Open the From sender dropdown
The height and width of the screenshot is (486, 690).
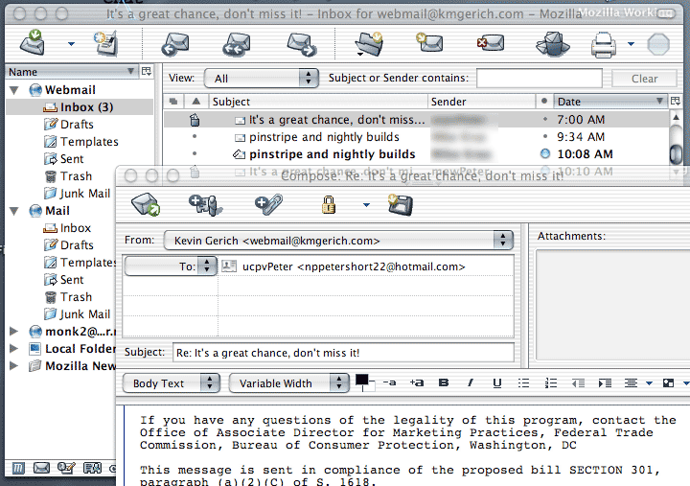[x=338, y=241]
